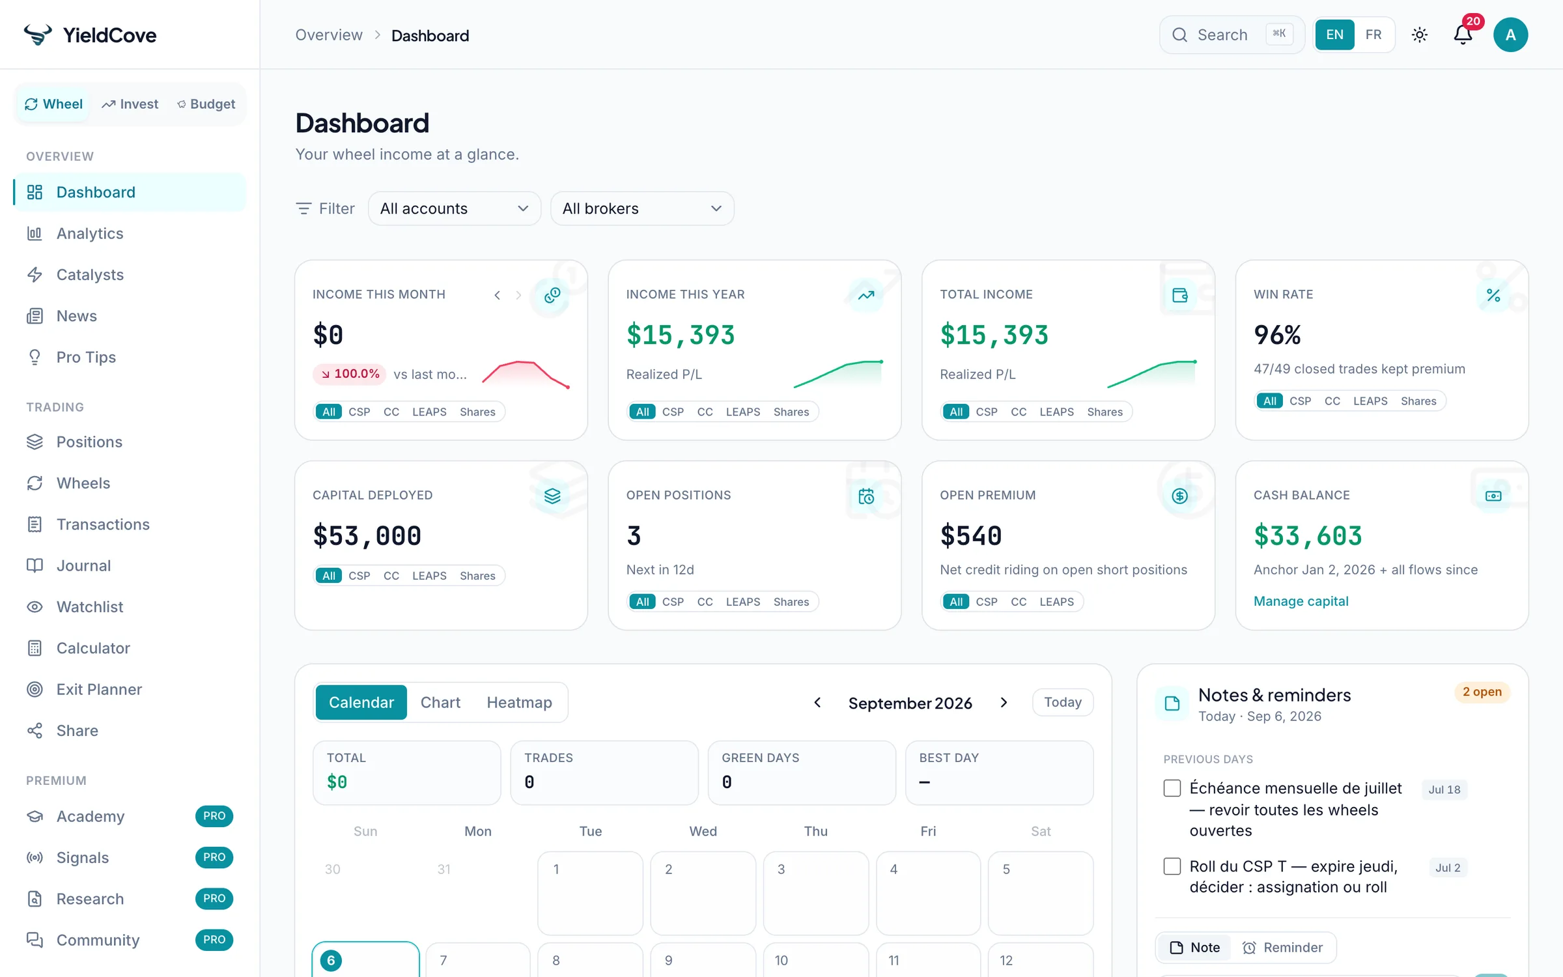Screen dimensions: 1563x977
Task: Click the YieldCove logo icon
Action: click(x=38, y=35)
